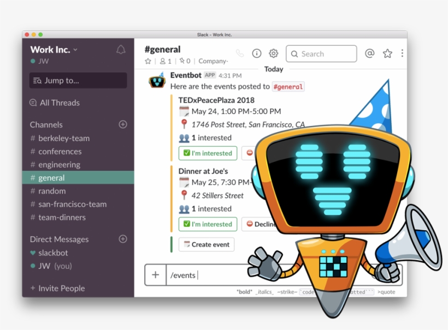The image size is (448, 330).
Task: Start a call with phone icon
Action: tap(240, 53)
